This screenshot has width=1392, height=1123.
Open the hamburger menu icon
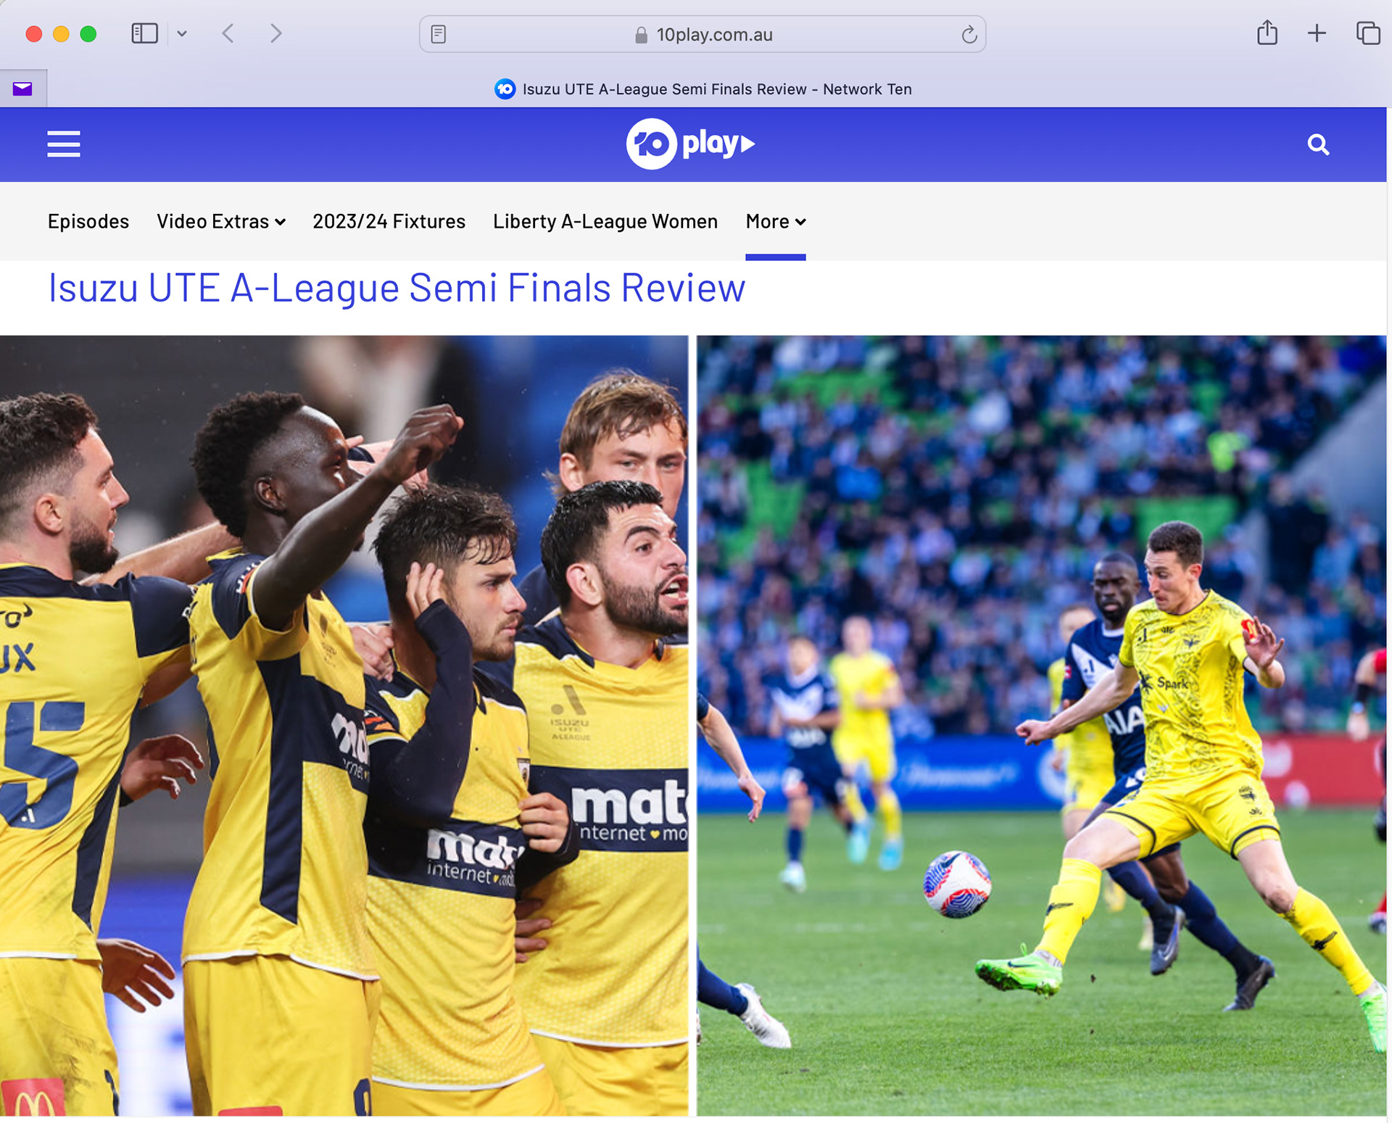pyautogui.click(x=64, y=144)
